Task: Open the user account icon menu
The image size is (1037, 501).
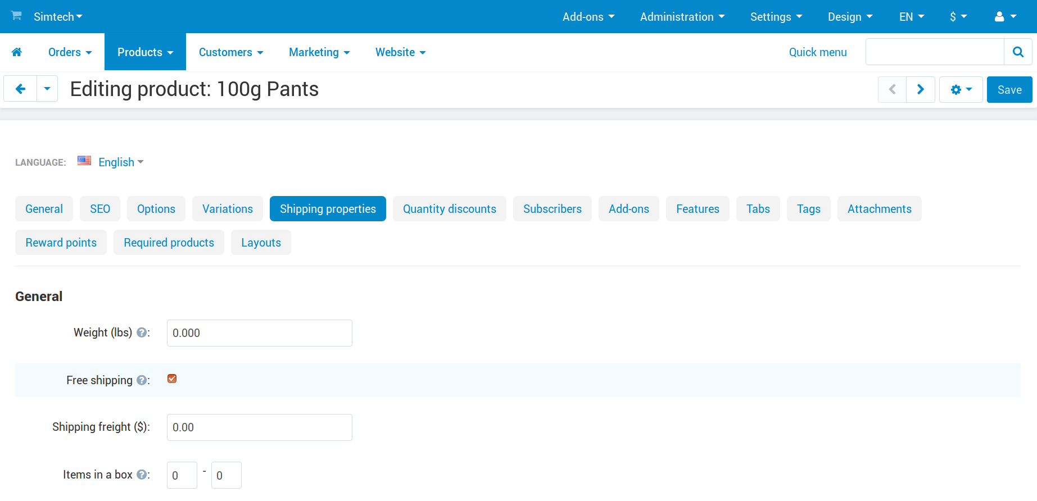Action: (1006, 17)
